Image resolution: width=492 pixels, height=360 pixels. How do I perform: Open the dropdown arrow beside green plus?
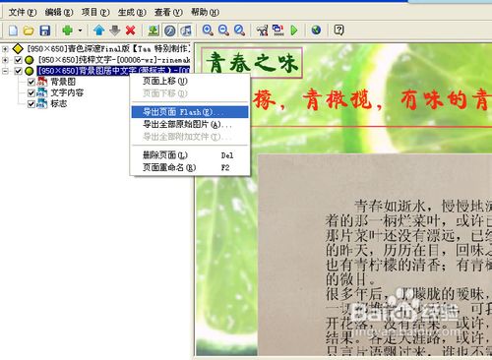tap(80, 30)
